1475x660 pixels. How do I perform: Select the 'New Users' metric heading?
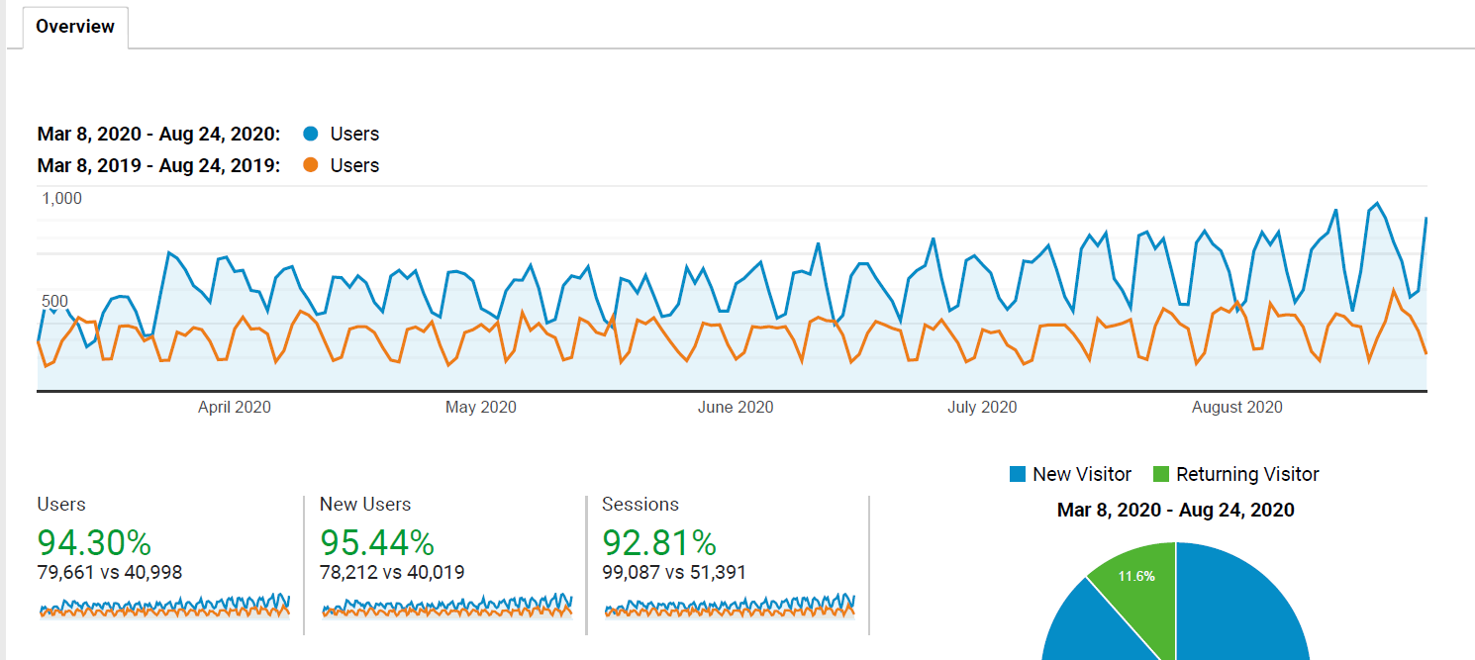(365, 505)
